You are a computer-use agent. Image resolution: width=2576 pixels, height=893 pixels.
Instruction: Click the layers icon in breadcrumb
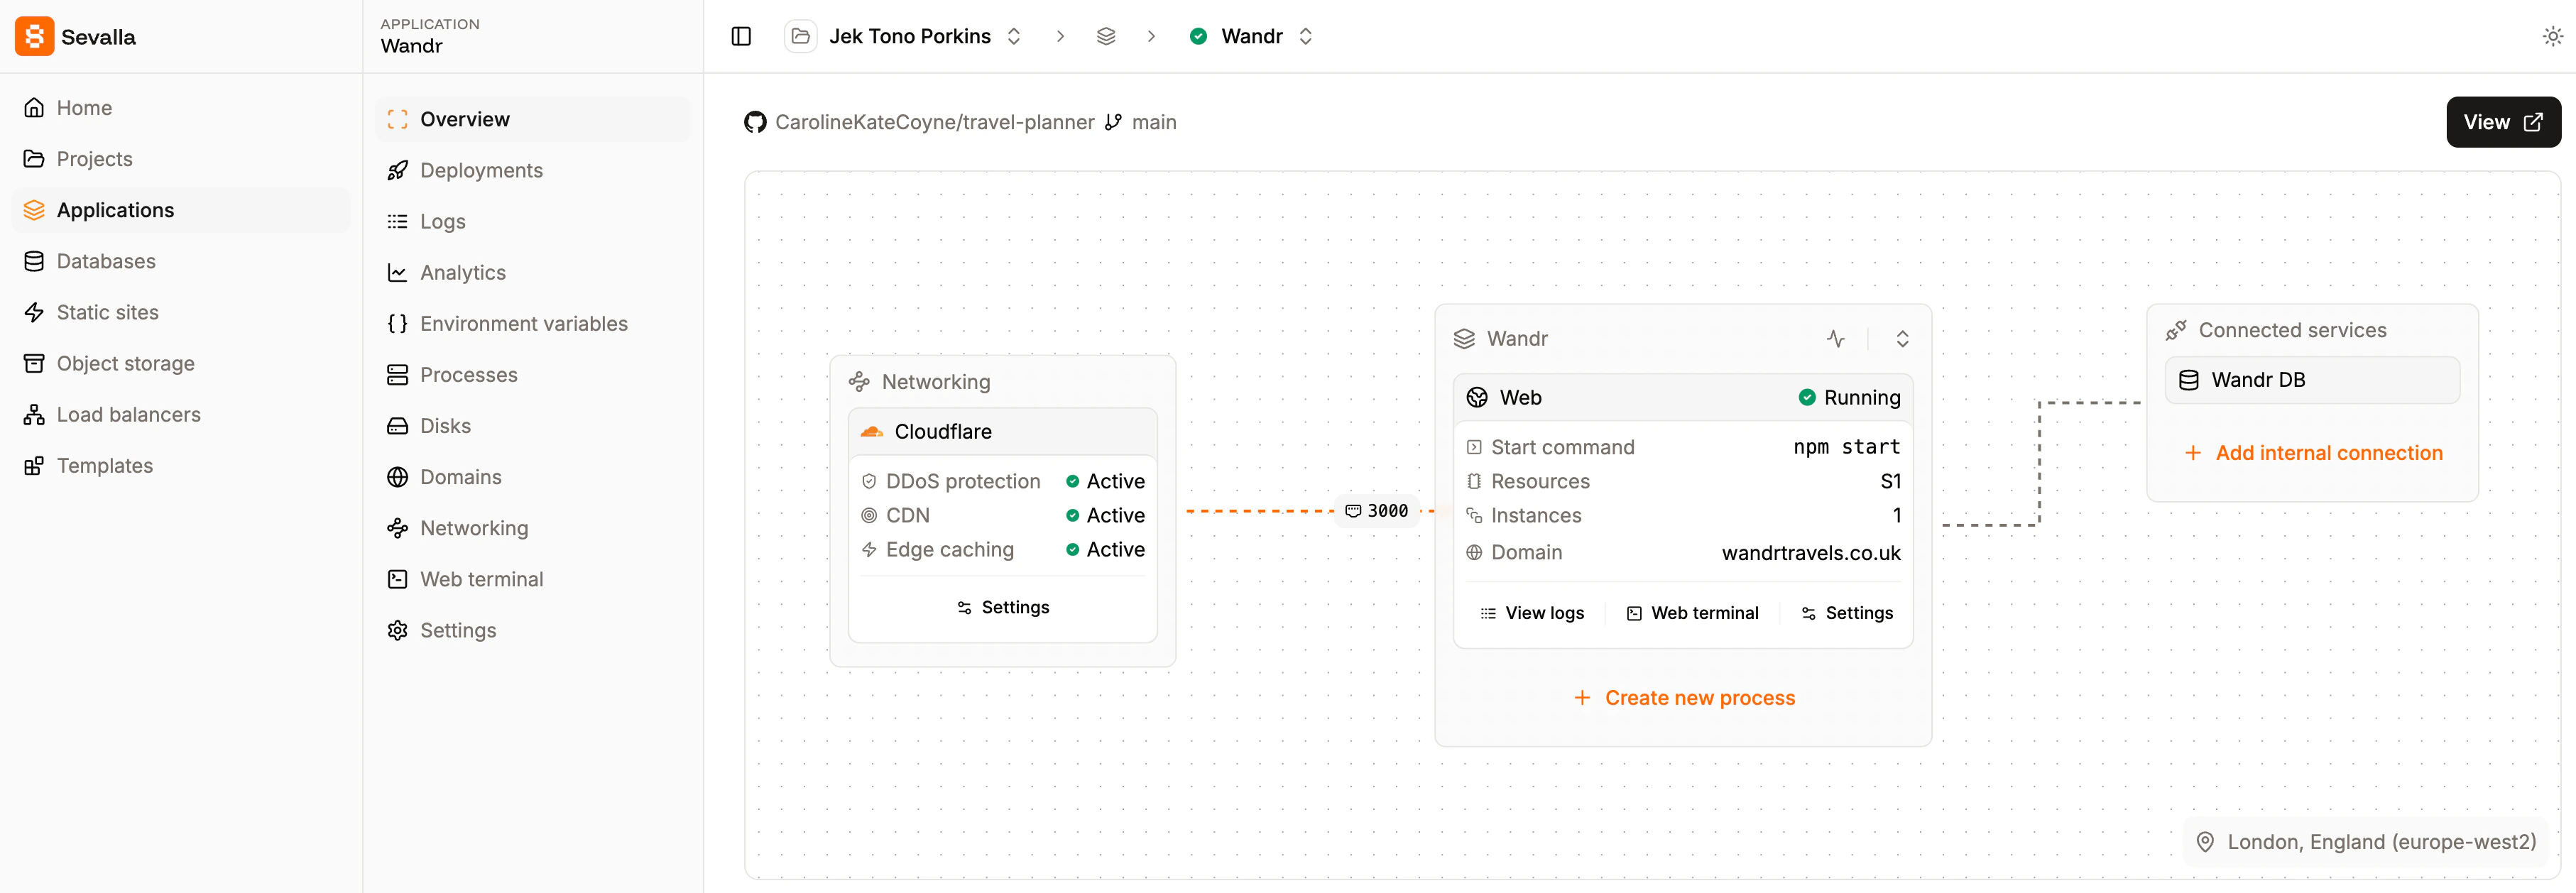coord(1105,36)
